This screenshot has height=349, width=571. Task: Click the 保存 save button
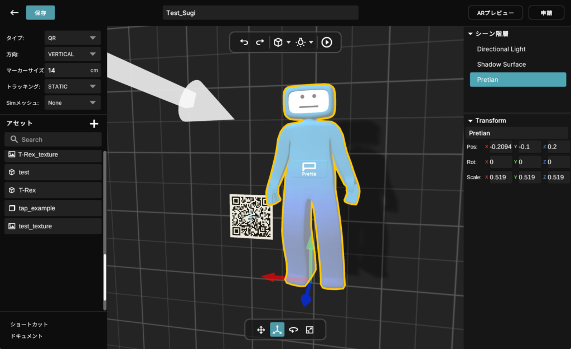[x=41, y=12]
